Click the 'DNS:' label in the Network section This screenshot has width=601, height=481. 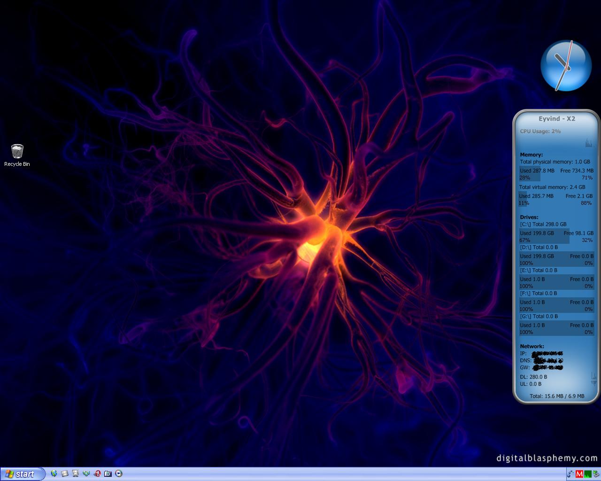[x=525, y=360]
